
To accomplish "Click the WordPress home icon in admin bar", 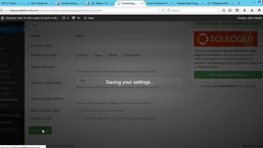I will pyautogui.click(x=2, y=18).
